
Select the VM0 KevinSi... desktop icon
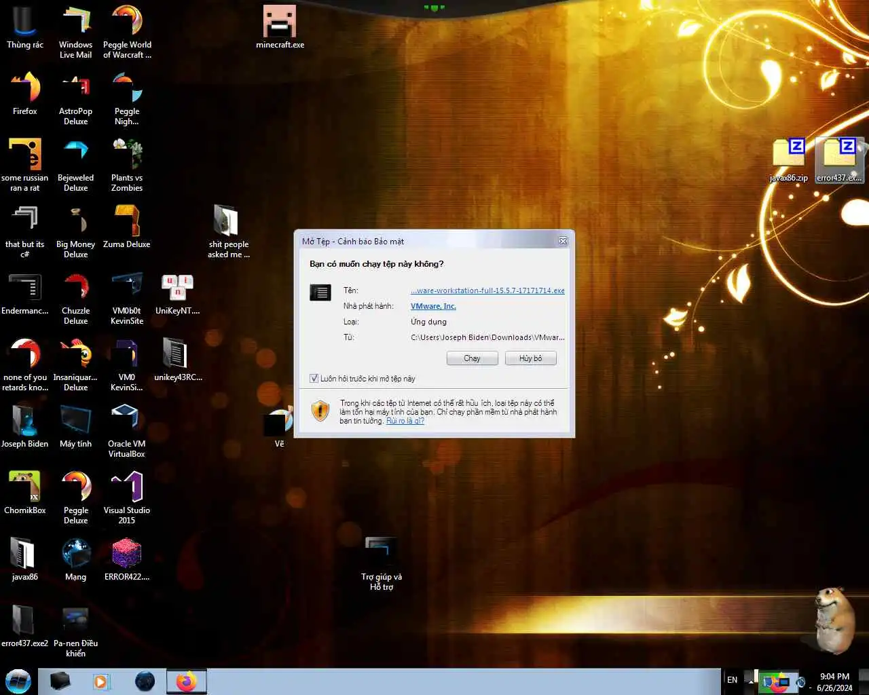[127, 364]
